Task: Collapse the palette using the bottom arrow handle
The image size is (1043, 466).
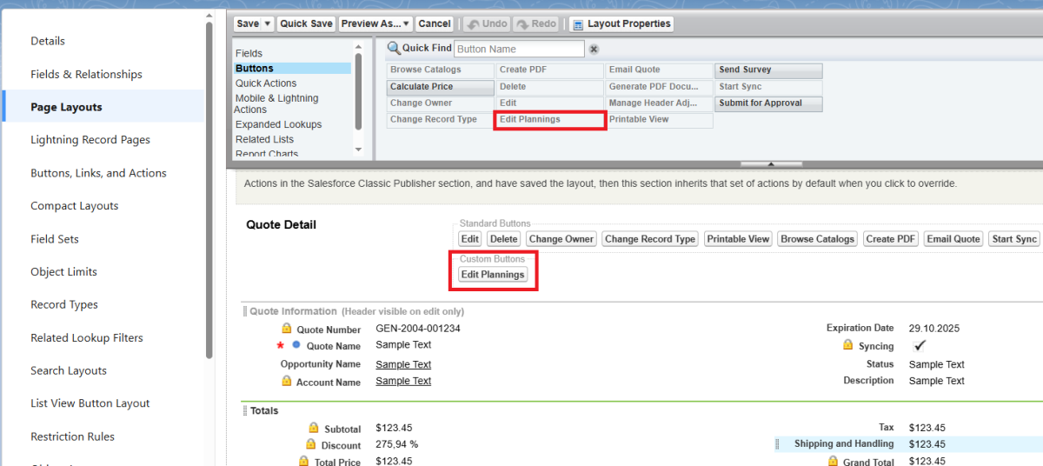Action: tap(772, 163)
